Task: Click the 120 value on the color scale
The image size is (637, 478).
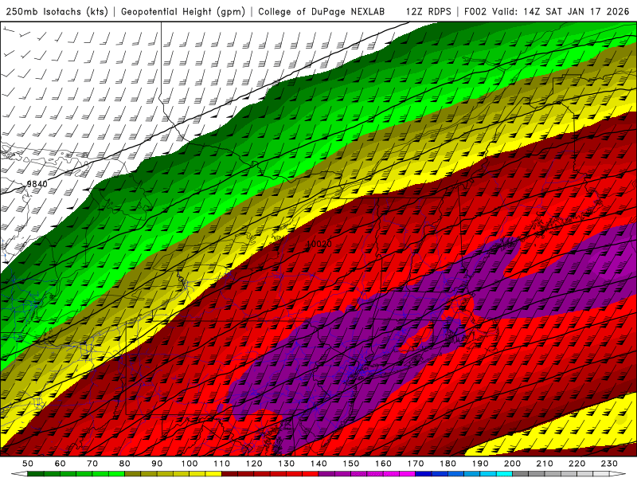Action: point(254,464)
